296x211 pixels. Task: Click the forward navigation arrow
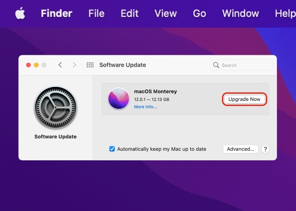click(74, 65)
